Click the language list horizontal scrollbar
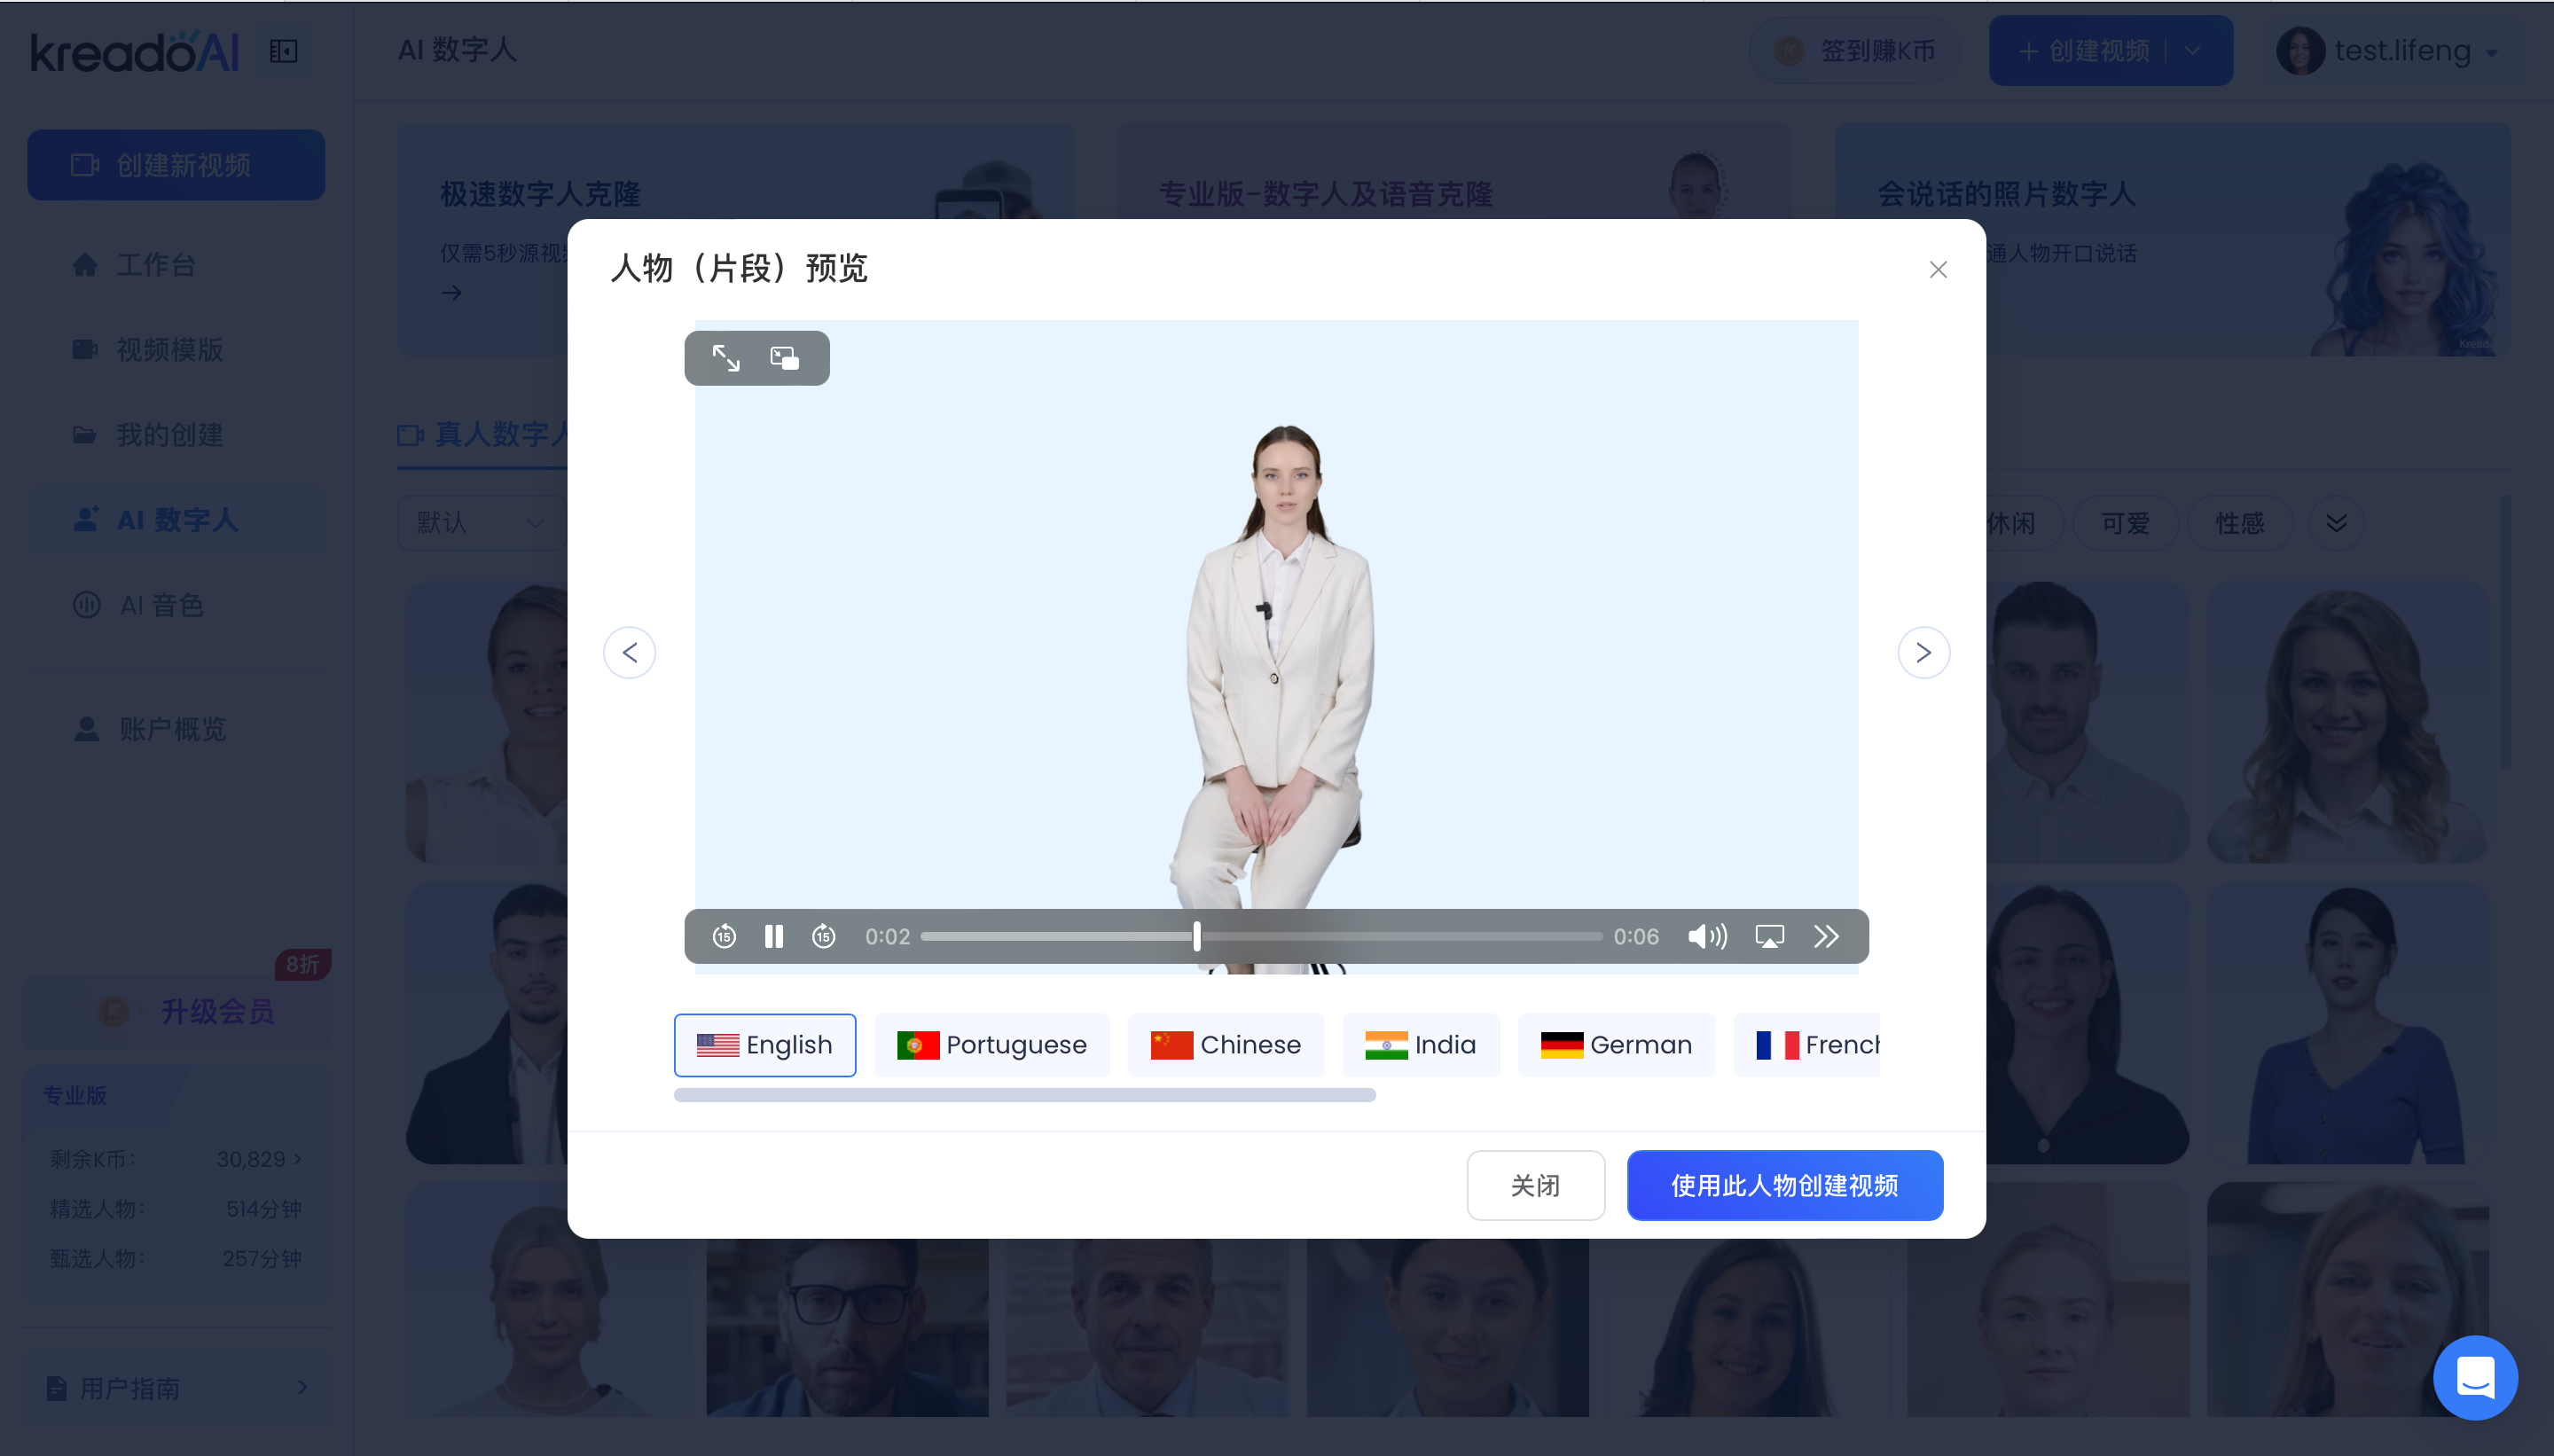Image resolution: width=2554 pixels, height=1456 pixels. [1024, 1095]
